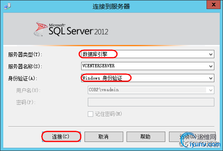Click the 记住密码(M) label text
The width and height of the screenshot is (223, 151).
(x=108, y=114)
